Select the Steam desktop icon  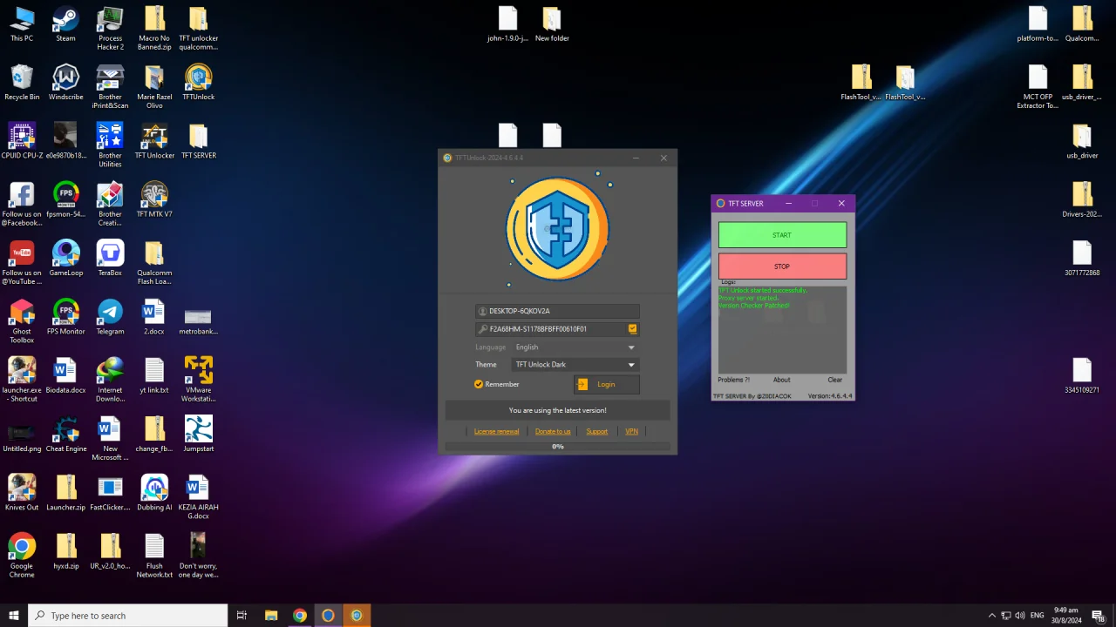click(65, 24)
